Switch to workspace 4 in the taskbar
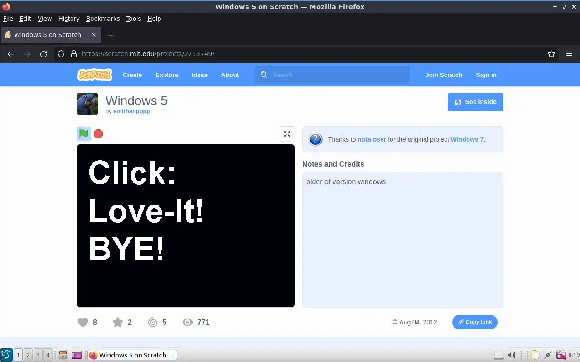 click(x=48, y=355)
